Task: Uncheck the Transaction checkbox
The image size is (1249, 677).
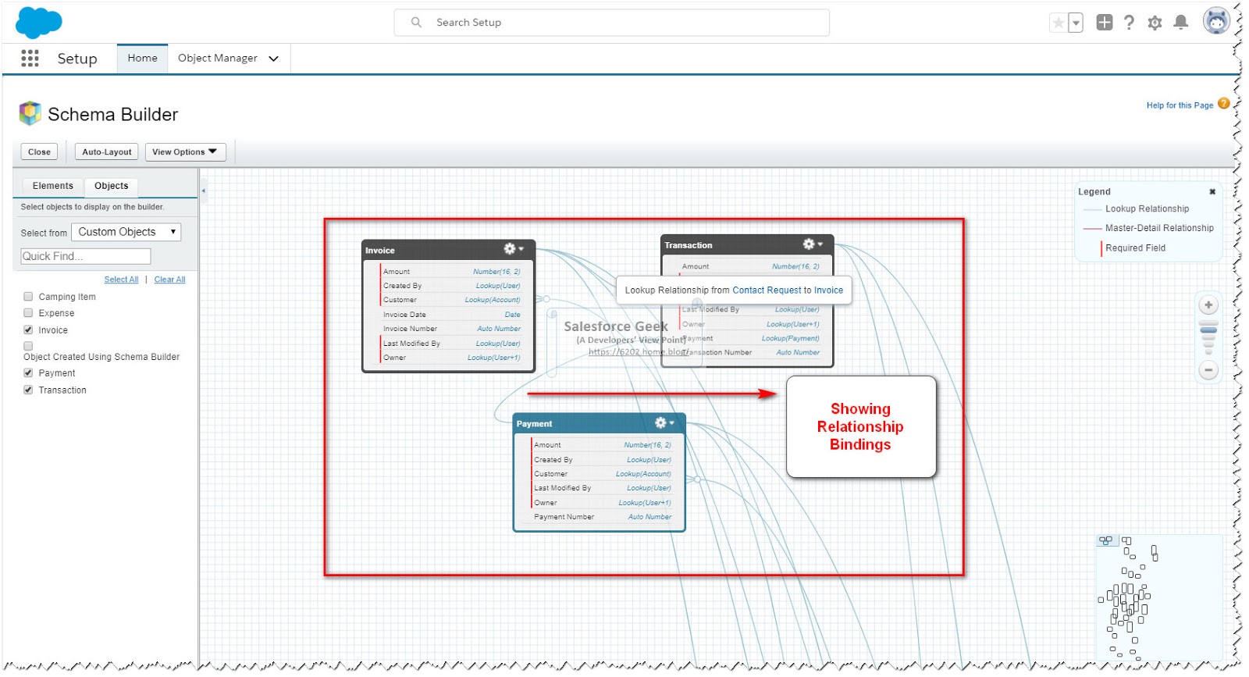Action: pyautogui.click(x=28, y=390)
